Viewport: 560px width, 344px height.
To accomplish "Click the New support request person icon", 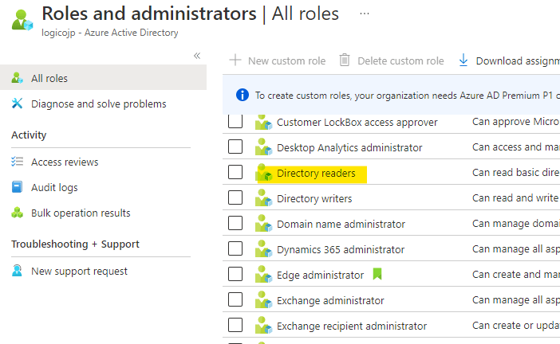I will 18,271.
